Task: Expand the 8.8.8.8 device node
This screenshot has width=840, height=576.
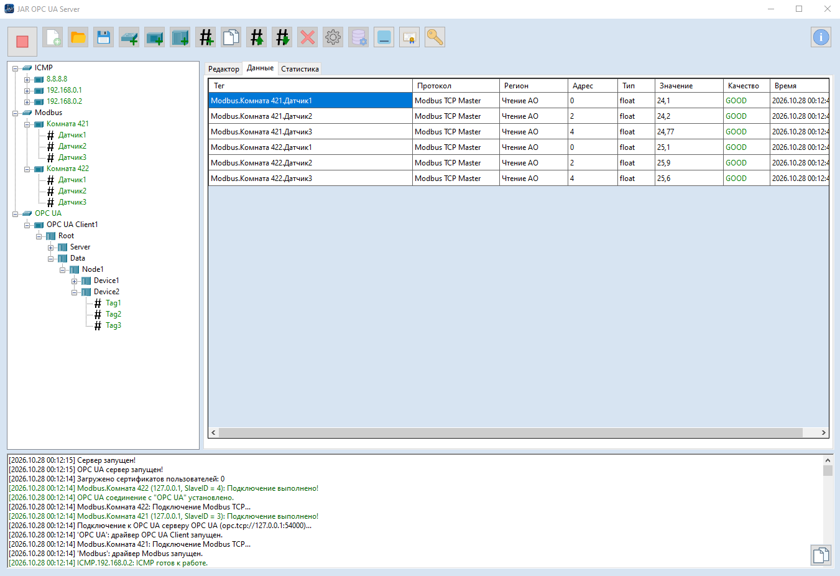Action: point(27,80)
